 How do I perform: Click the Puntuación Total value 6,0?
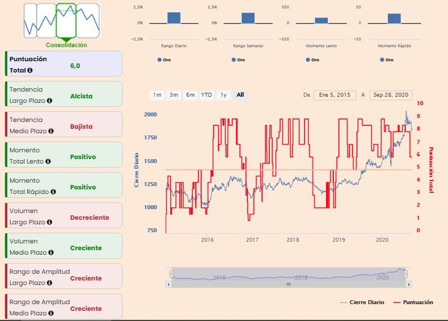(x=75, y=66)
